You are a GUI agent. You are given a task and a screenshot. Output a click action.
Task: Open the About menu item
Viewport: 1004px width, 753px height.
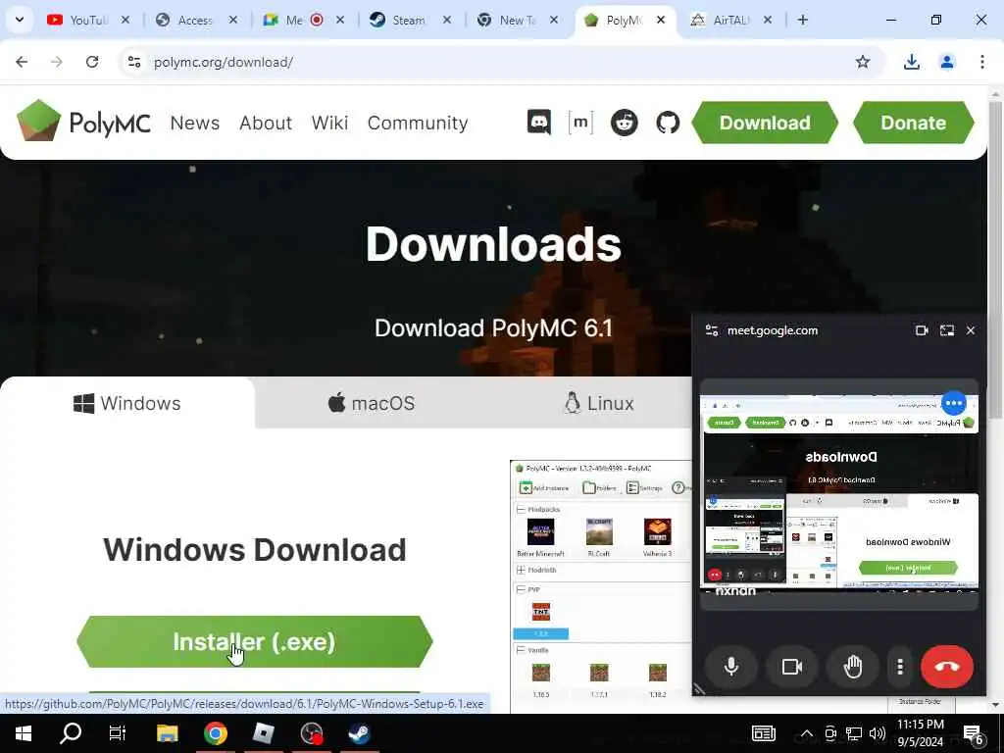(266, 123)
